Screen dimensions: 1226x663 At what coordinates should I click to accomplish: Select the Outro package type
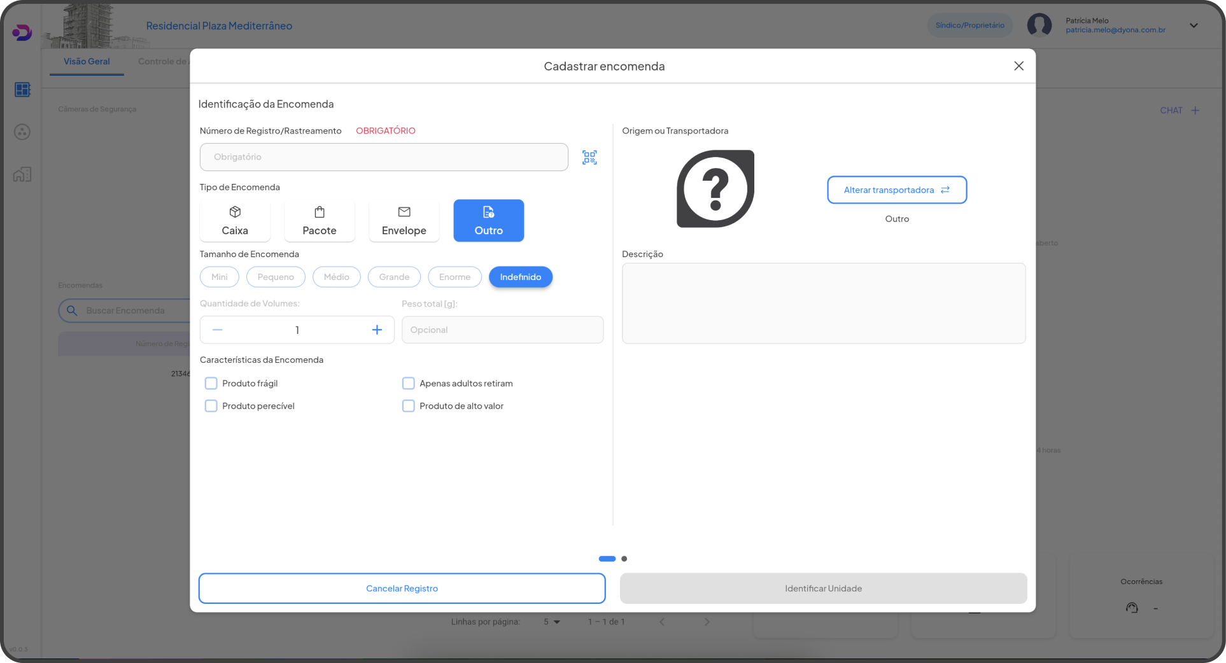tap(489, 221)
